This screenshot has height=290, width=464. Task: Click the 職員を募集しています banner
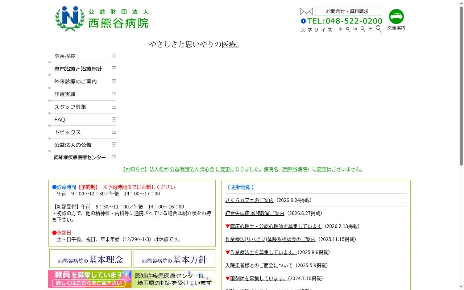(90, 279)
